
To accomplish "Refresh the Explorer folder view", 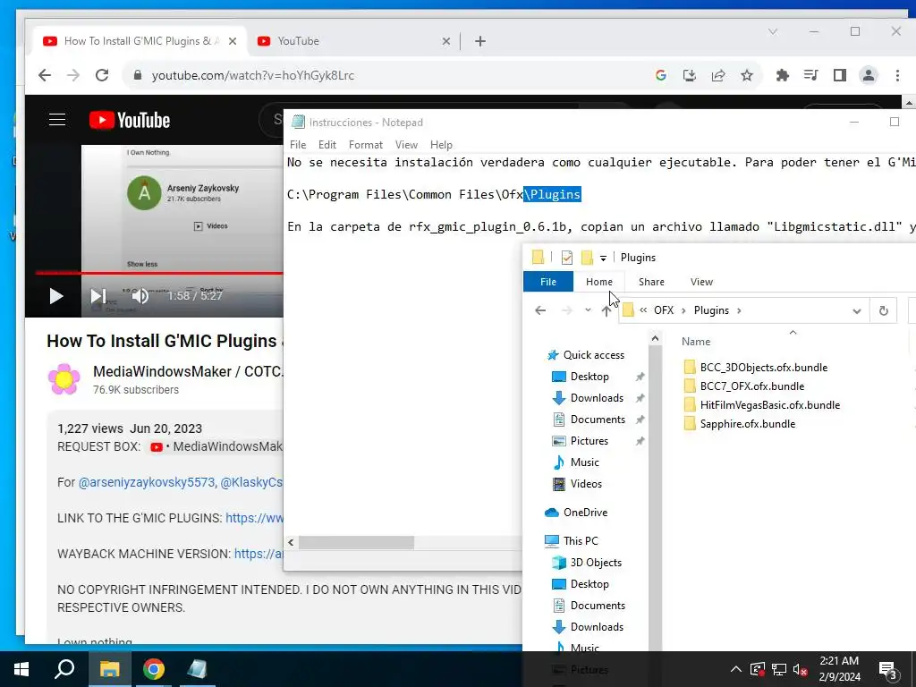I will (x=883, y=310).
